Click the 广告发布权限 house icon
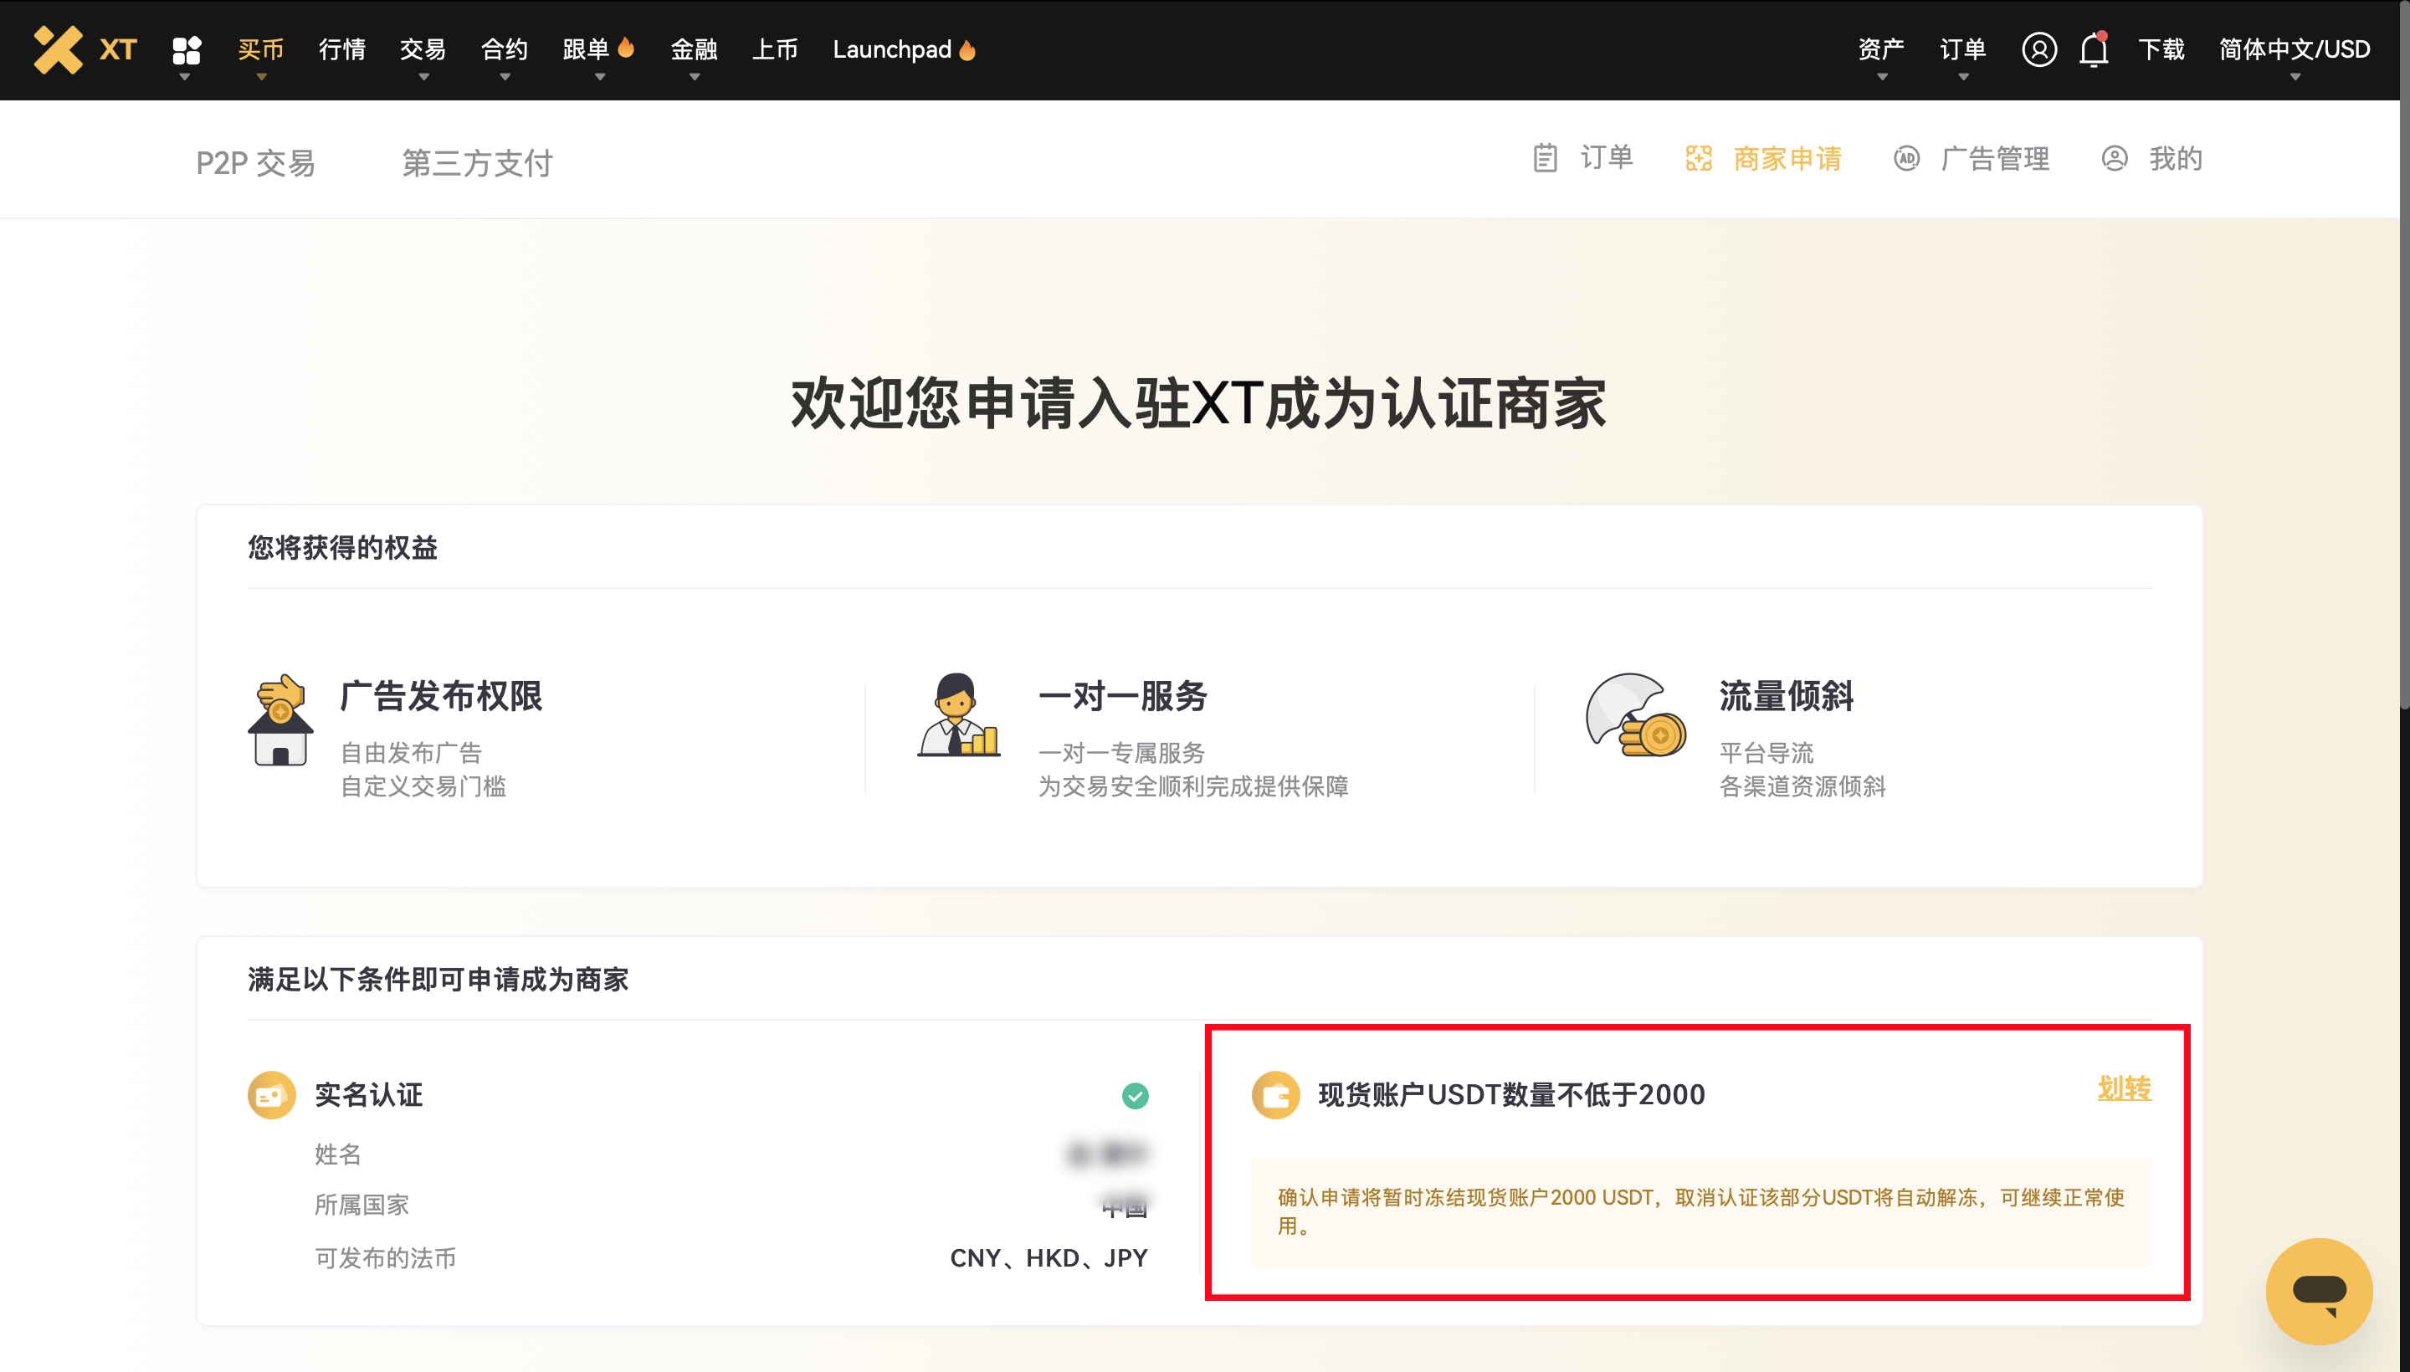Viewport: 2410px width, 1372px height. coord(280,720)
